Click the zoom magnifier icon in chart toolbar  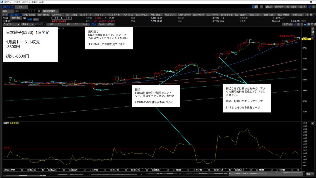tap(299, 24)
